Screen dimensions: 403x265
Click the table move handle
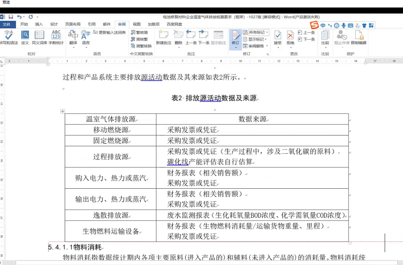coord(62,111)
